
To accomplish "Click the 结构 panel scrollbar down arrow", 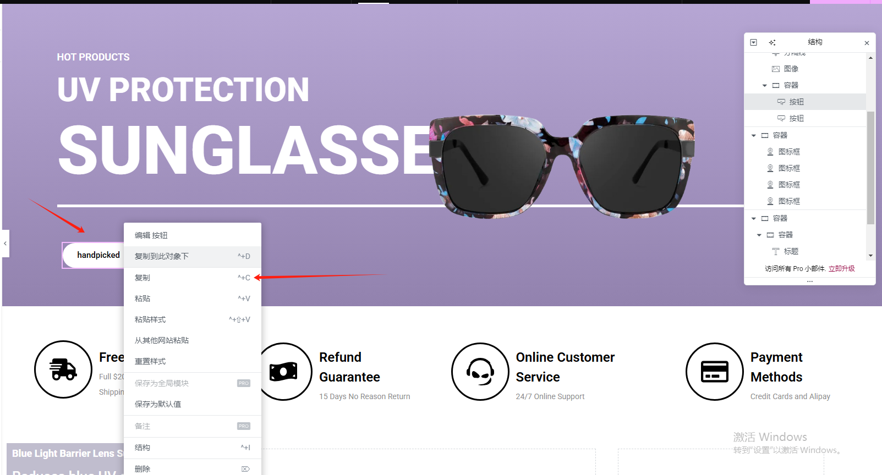I will (870, 255).
